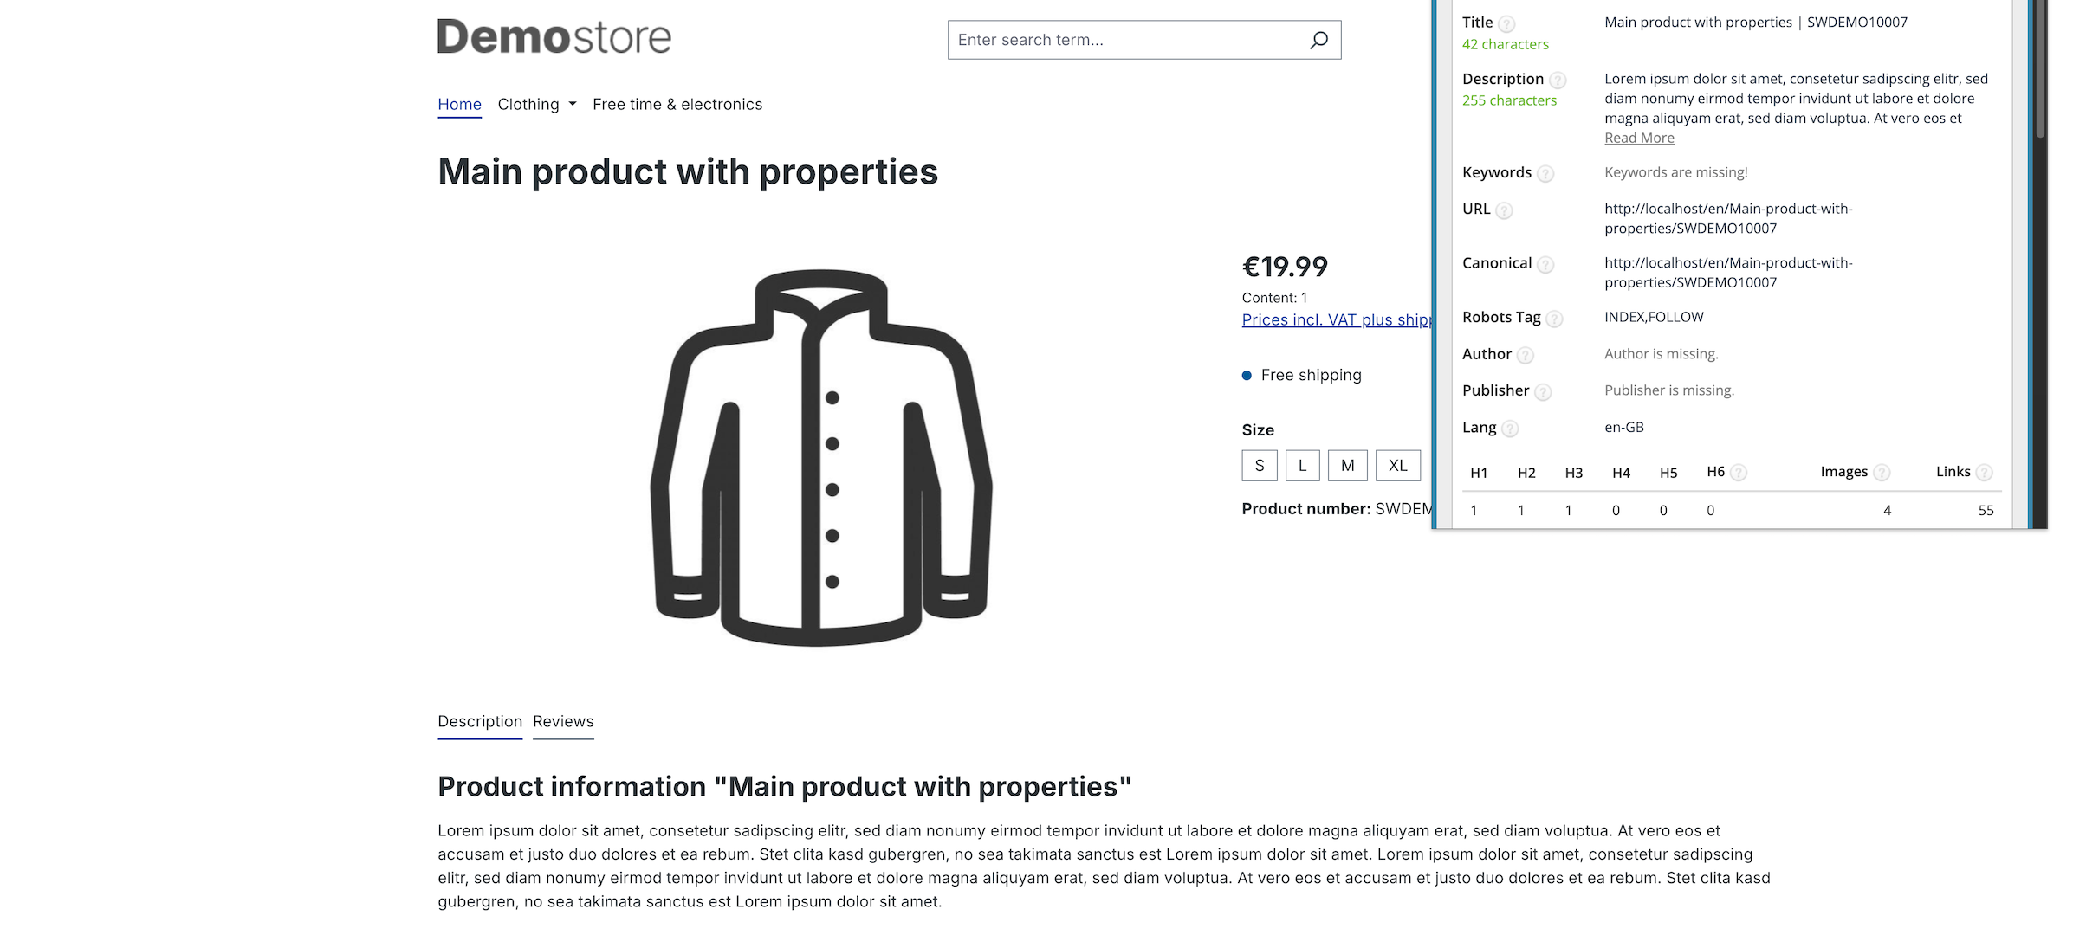Click the €19.99 price
The image size is (2073, 935).
[x=1285, y=267]
